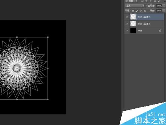
Task: Click the lock position move icon
Action: (141, 11)
